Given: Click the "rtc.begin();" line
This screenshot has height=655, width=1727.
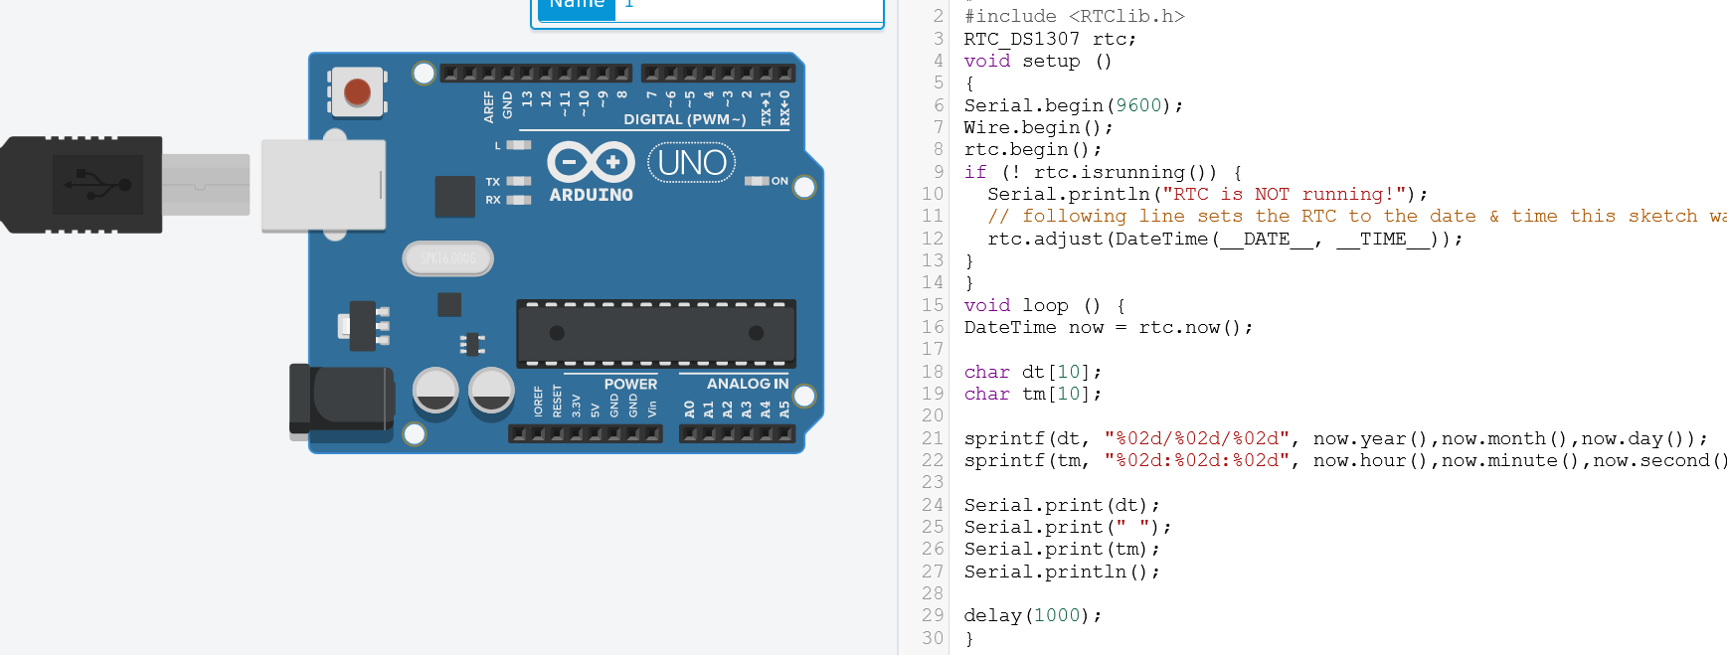Looking at the screenshot, I should (1033, 149).
